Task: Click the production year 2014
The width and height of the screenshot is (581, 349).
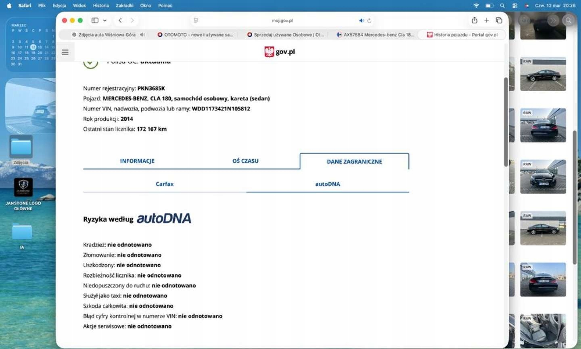Action: pyautogui.click(x=127, y=119)
